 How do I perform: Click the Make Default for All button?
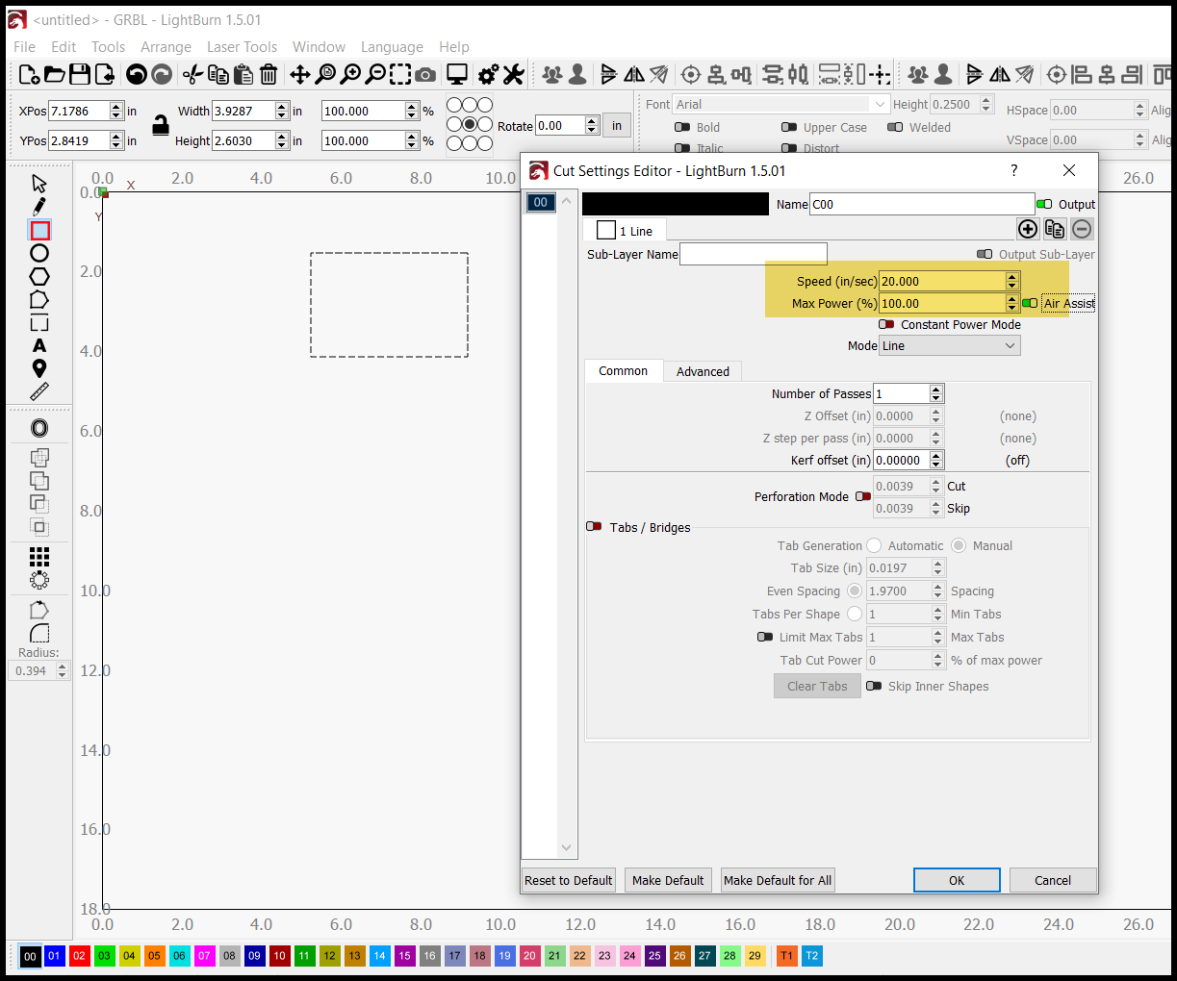point(777,880)
